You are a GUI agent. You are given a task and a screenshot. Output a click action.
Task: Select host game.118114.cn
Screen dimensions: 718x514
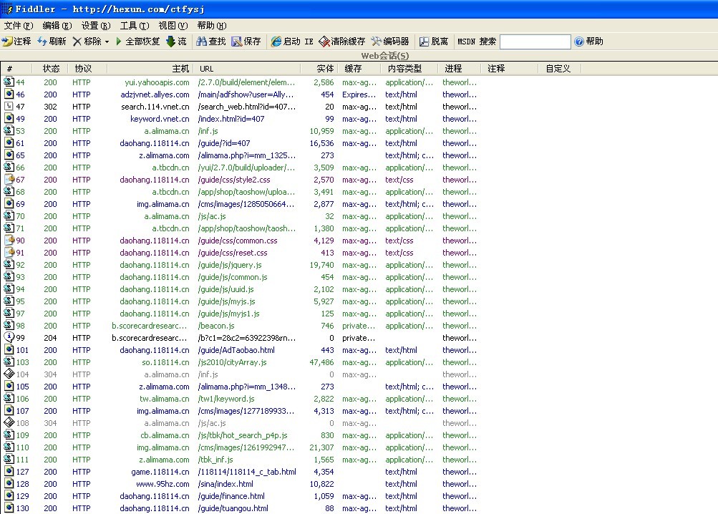(160, 472)
